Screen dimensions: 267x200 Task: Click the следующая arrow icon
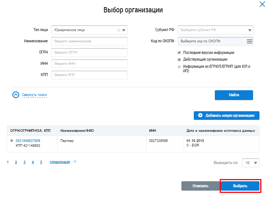pos(74,162)
